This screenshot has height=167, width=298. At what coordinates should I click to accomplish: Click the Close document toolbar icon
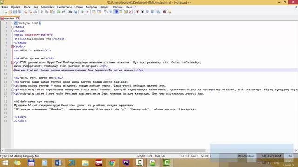click(x=25, y=12)
